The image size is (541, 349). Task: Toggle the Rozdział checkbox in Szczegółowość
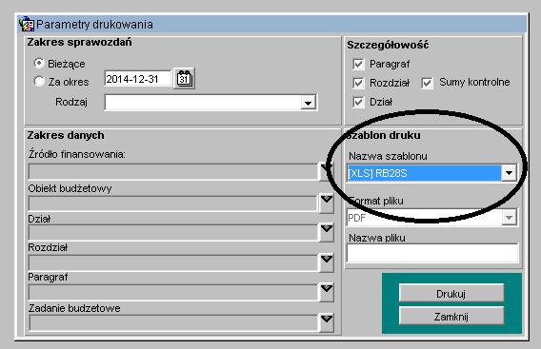[358, 83]
